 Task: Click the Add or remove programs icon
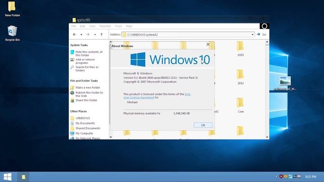click(72, 60)
